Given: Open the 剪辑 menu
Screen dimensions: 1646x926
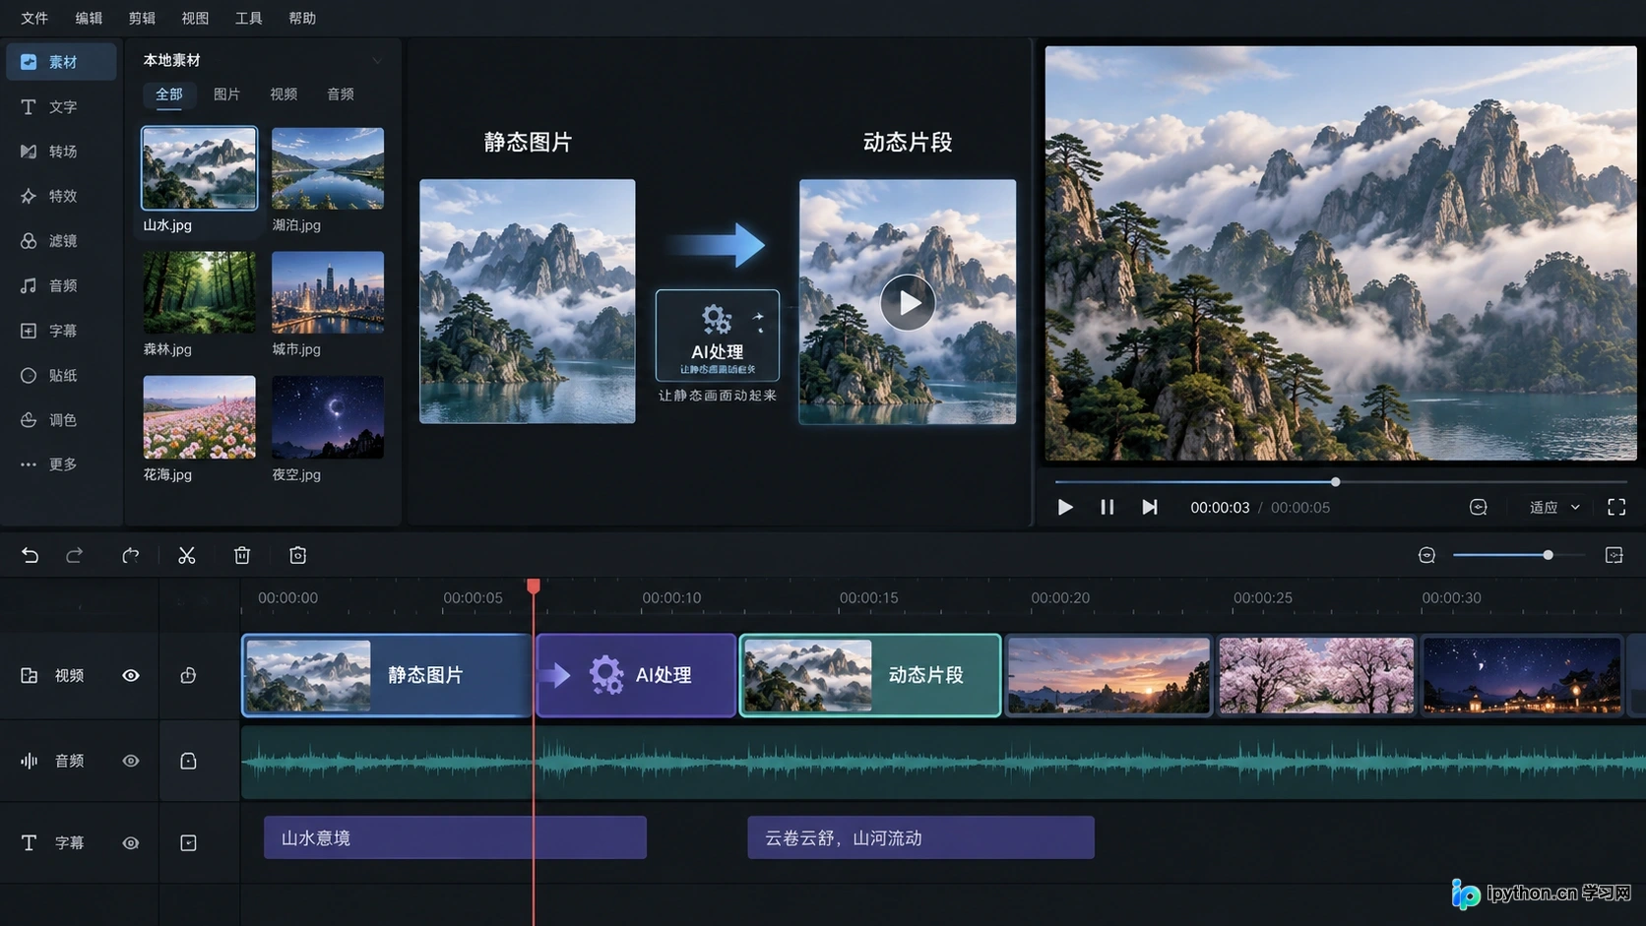Looking at the screenshot, I should pos(142,18).
